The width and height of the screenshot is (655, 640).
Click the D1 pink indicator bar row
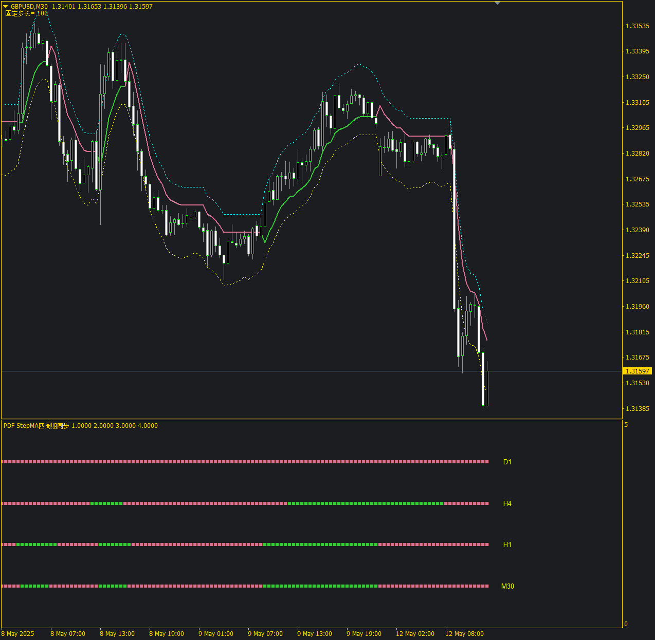(x=245, y=462)
